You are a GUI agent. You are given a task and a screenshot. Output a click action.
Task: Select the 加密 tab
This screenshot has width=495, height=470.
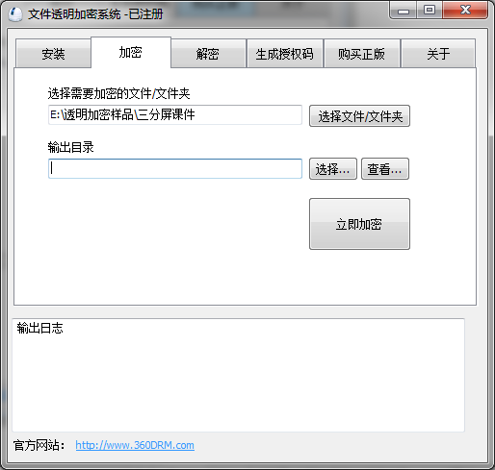coord(131,52)
